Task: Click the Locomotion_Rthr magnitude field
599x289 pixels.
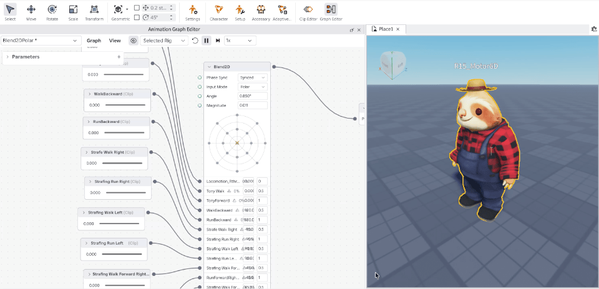Action: tap(262, 181)
